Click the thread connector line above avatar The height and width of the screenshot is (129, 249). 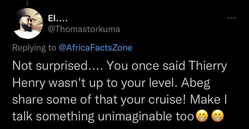click(29, 2)
